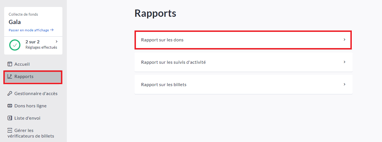Click the Accueil layout icon
This screenshot has height=142, width=382.
(10, 64)
